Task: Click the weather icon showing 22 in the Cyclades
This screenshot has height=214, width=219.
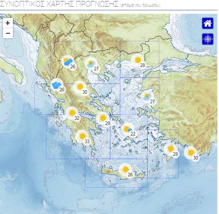Action: tap(127, 129)
